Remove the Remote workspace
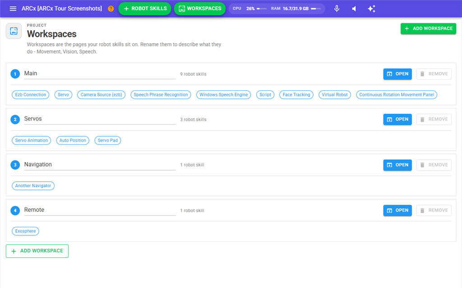The width and height of the screenshot is (462, 288). [x=434, y=211]
